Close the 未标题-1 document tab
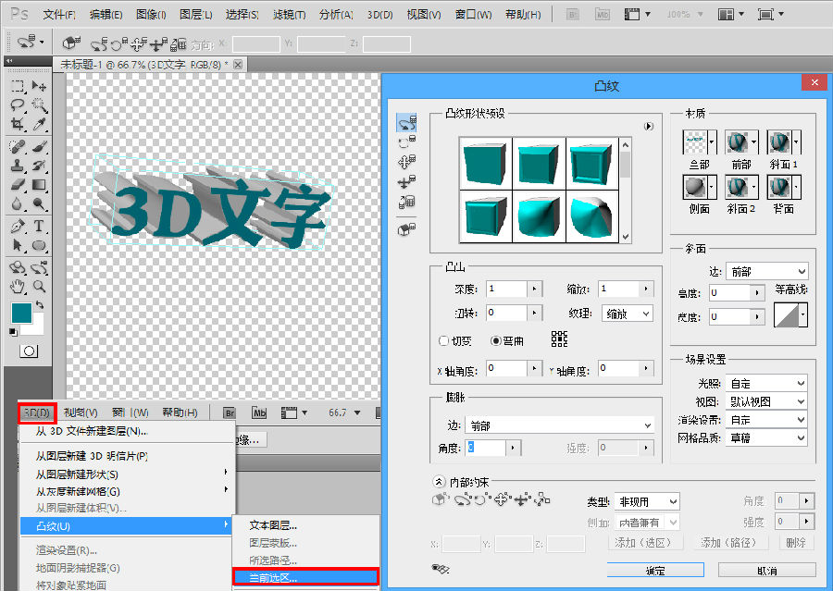 [x=238, y=64]
